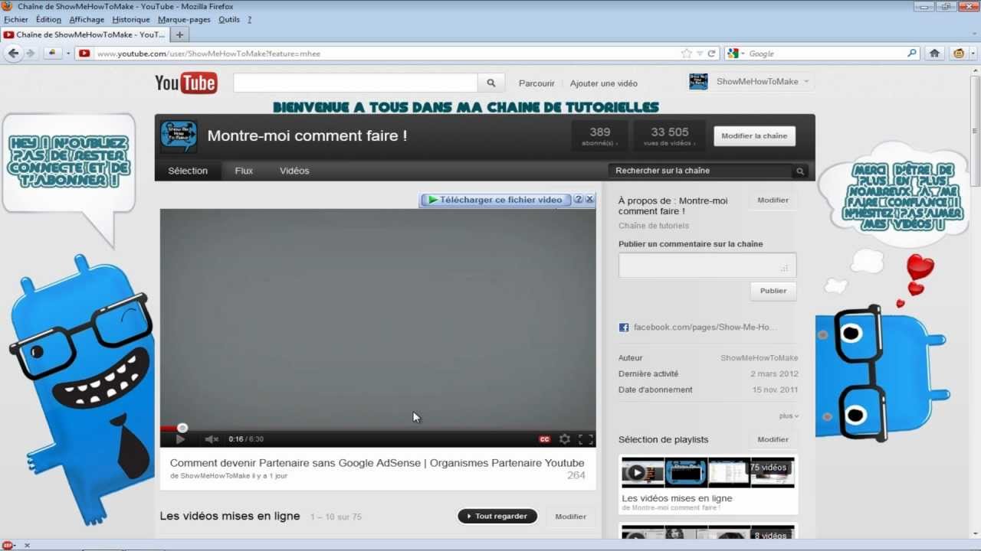981x551 pixels.
Task: Click the Tout regarder button
Action: (497, 517)
